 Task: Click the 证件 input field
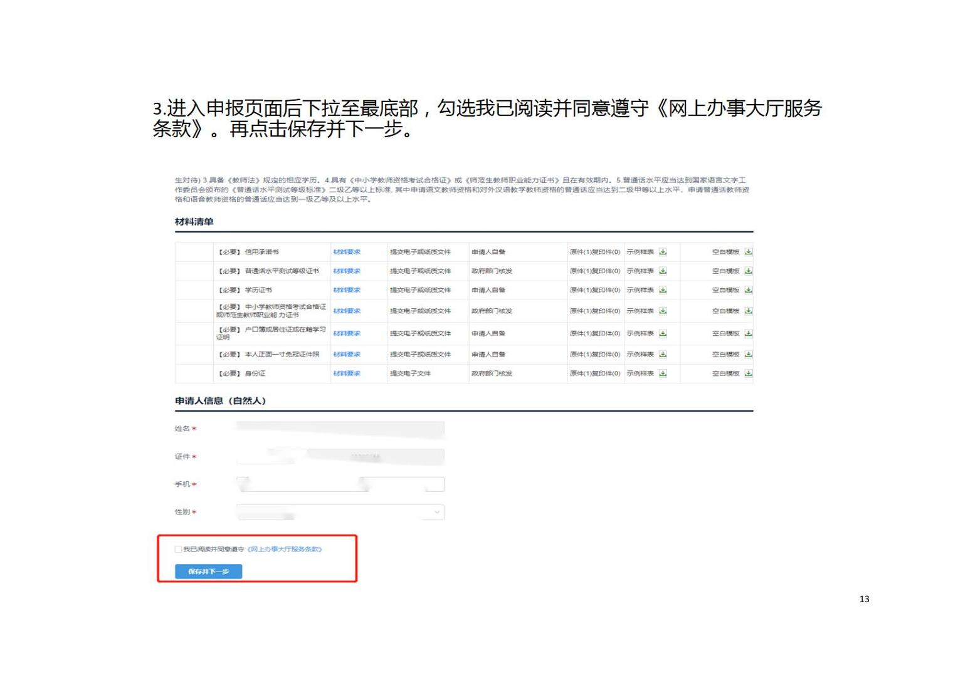[340, 457]
